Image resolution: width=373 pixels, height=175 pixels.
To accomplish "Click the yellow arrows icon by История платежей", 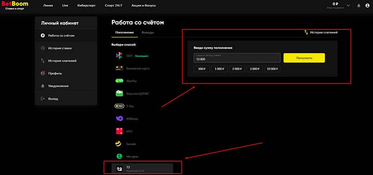I will (x=306, y=32).
